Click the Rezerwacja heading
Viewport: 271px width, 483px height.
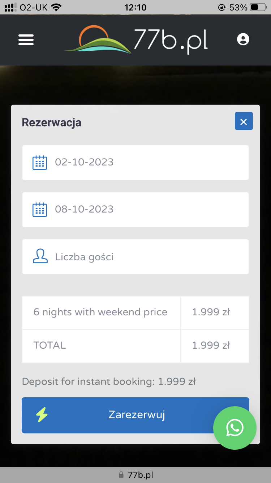tap(52, 122)
